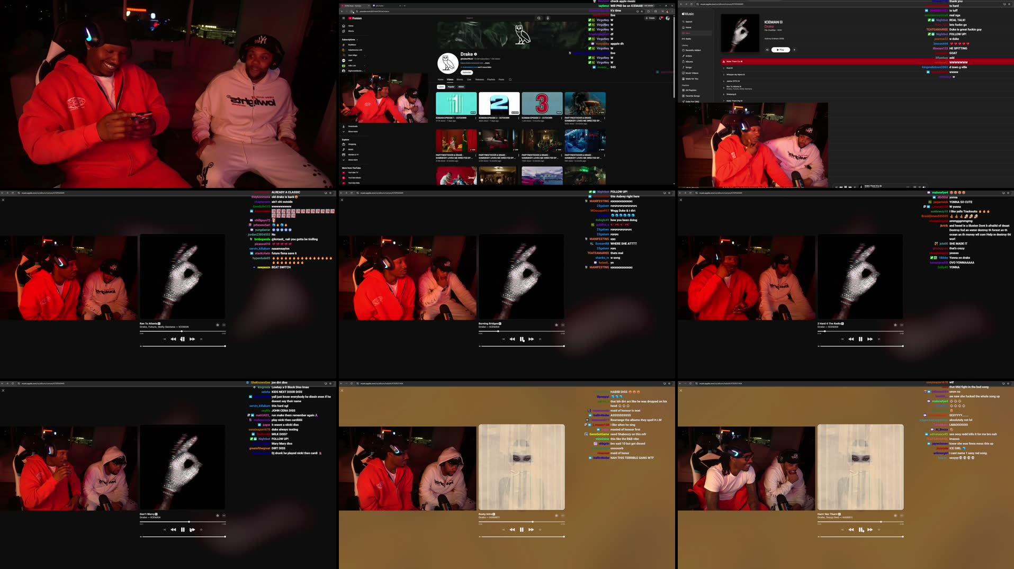Viewport: 1014px width, 569px height.
Task: Open Recently Added in Apple Music library
Action: [x=692, y=50]
